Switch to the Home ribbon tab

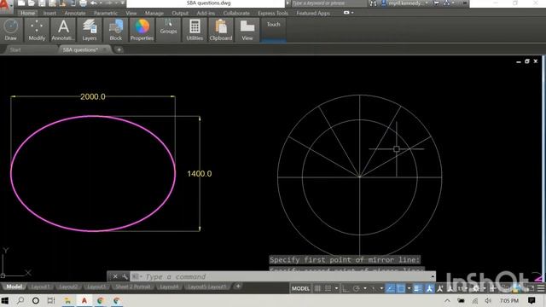[27, 14]
